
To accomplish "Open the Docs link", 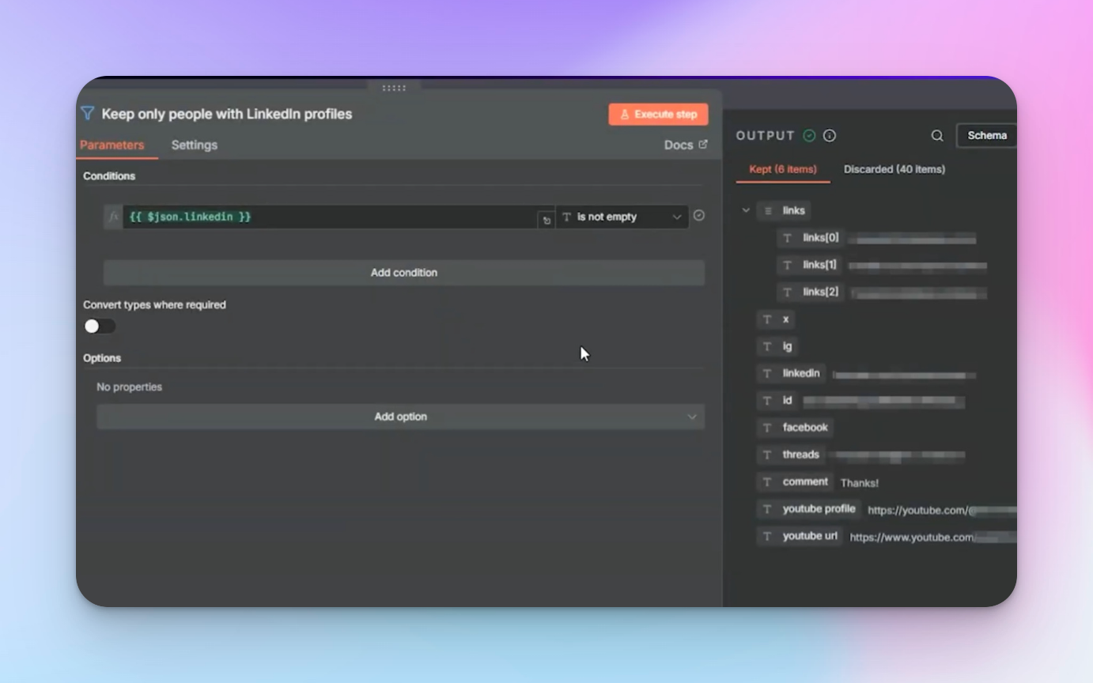I will [686, 145].
